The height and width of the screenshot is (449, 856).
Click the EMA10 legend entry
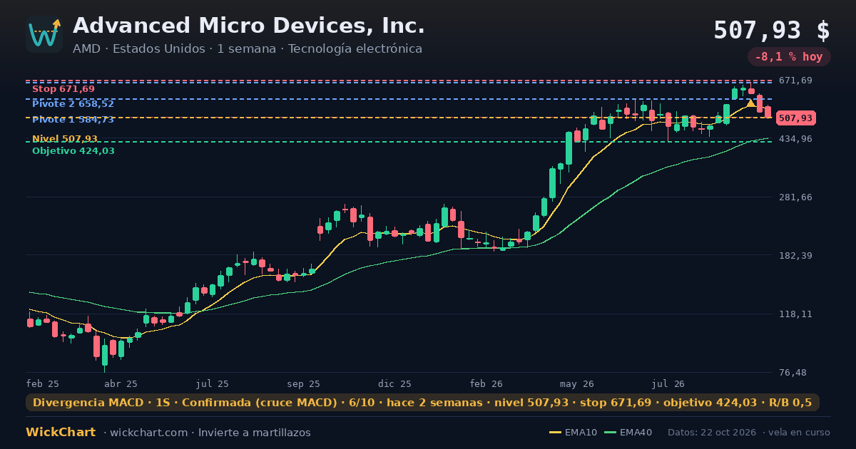(x=574, y=433)
